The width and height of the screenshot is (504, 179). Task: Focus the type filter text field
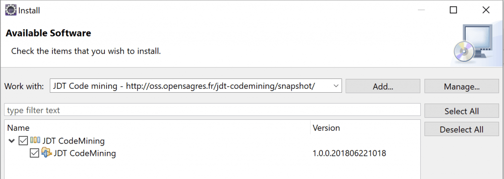point(213,110)
